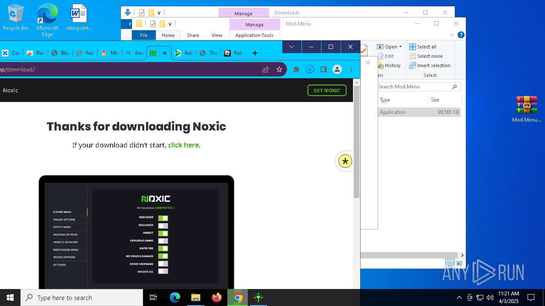Viewport: 545px width, 306px height.
Task: Click the search magnifier in Mod.Menu search box
Action: (455, 87)
